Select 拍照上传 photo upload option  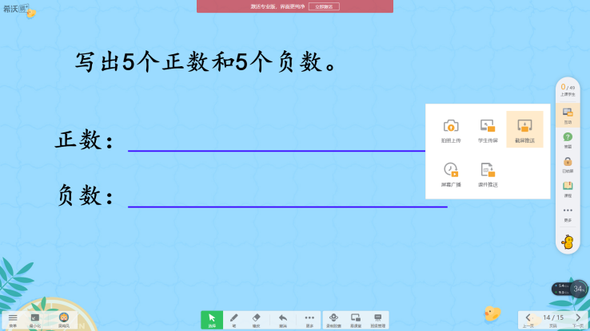tap(451, 130)
